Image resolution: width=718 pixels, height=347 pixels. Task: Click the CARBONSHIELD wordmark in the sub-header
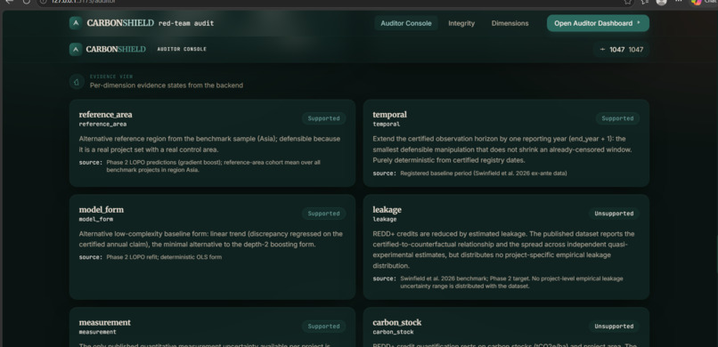[x=116, y=49]
